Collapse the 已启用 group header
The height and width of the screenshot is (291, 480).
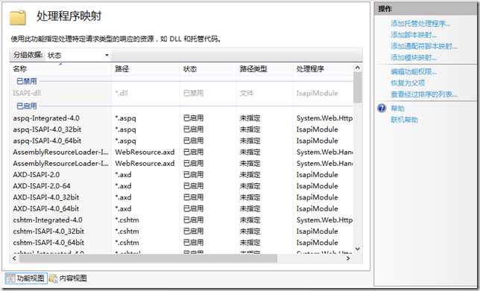pos(27,106)
